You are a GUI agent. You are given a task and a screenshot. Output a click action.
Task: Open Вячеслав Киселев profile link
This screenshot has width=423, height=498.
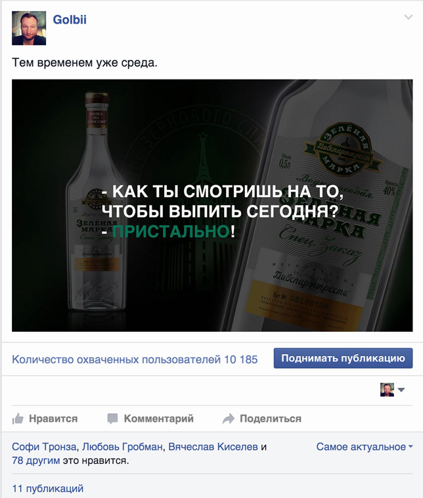(213, 447)
